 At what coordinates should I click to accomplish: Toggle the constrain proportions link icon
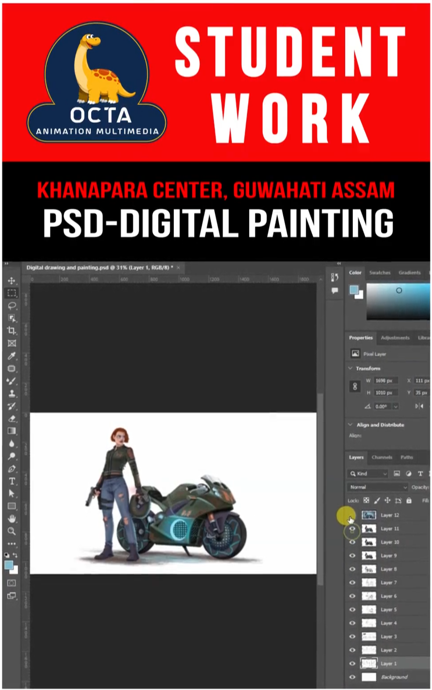pos(355,387)
